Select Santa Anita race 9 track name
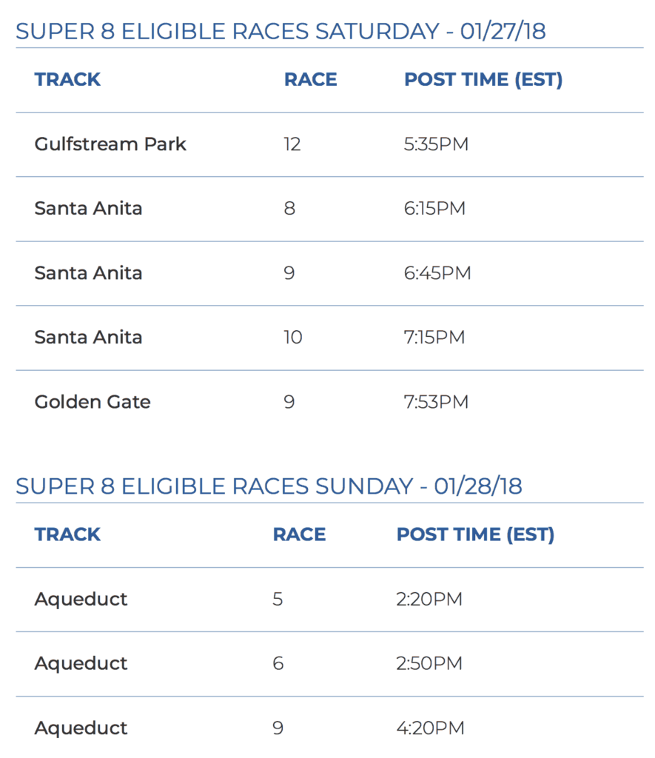 tap(89, 273)
